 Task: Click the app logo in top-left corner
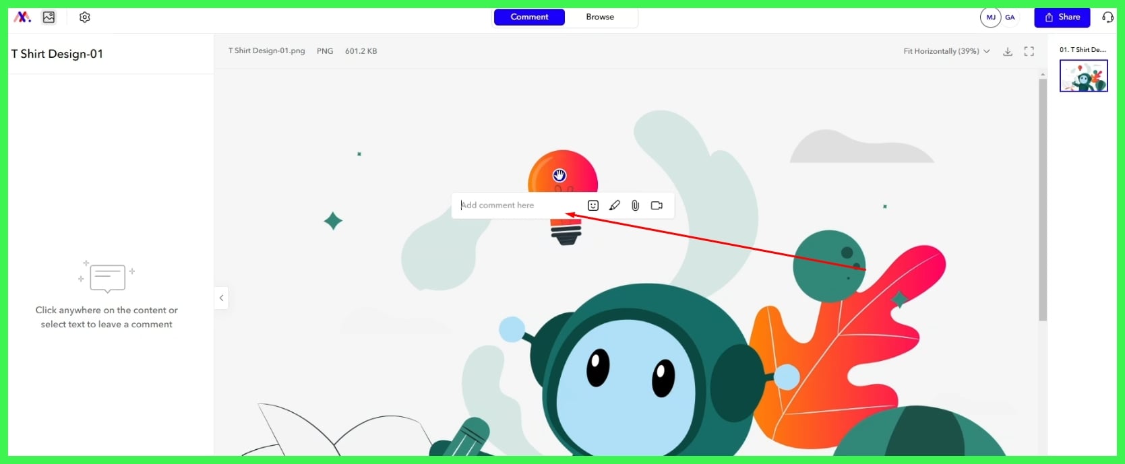(22, 18)
